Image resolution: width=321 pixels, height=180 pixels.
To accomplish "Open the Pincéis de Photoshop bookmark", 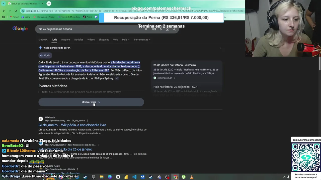I will [69, 17].
